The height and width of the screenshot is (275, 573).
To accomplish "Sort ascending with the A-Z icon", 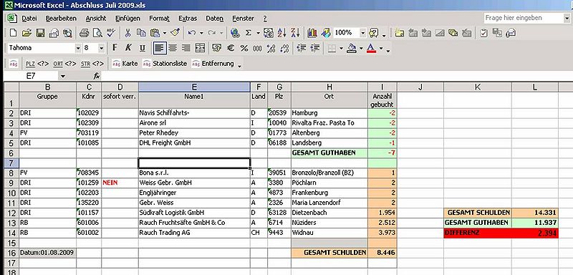I will 281,33.
